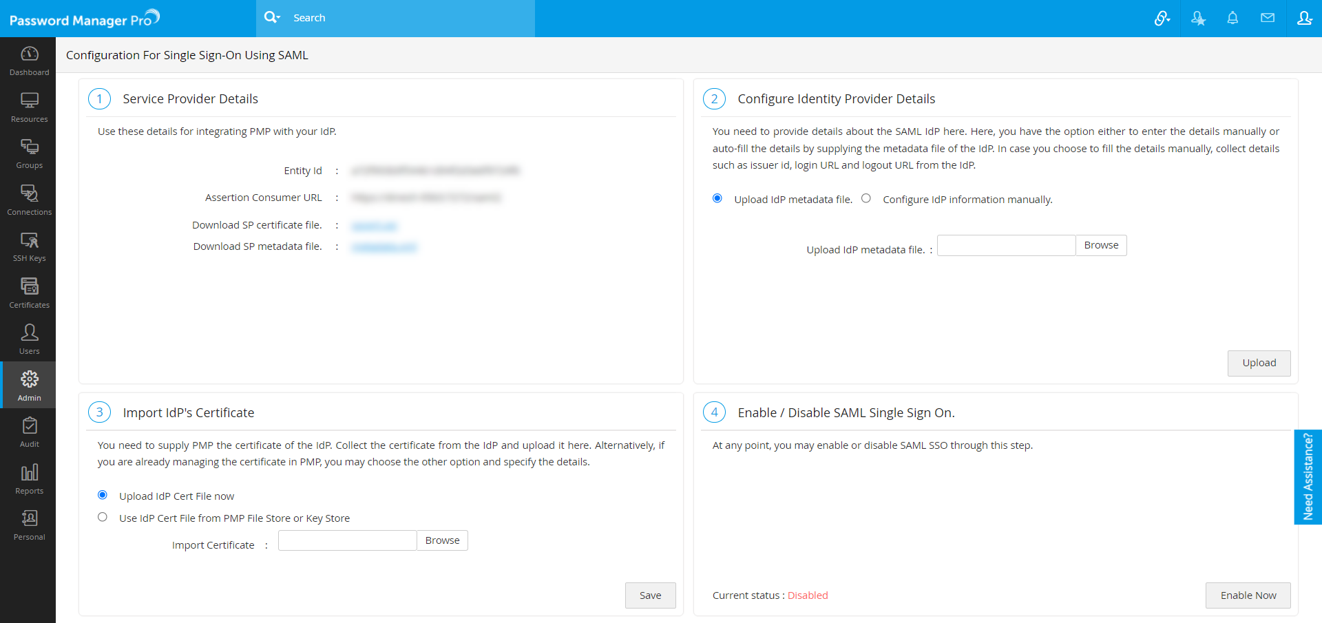Choose Configure IdP information manually option

pyautogui.click(x=866, y=198)
